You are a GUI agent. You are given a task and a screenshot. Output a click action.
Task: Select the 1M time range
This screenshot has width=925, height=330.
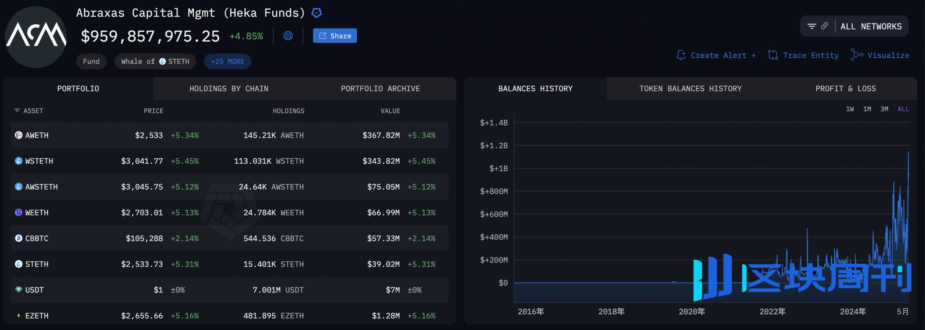pyautogui.click(x=867, y=109)
